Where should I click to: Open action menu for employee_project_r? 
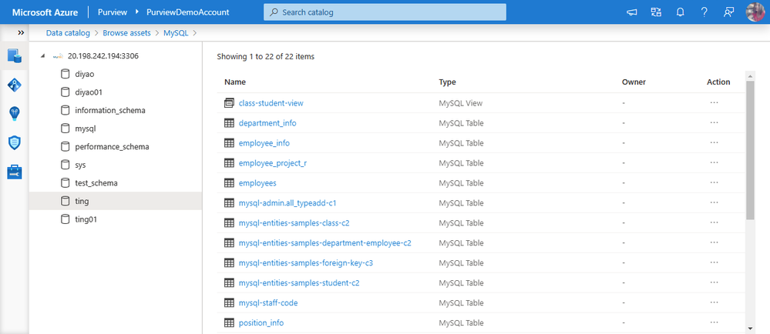(x=714, y=163)
